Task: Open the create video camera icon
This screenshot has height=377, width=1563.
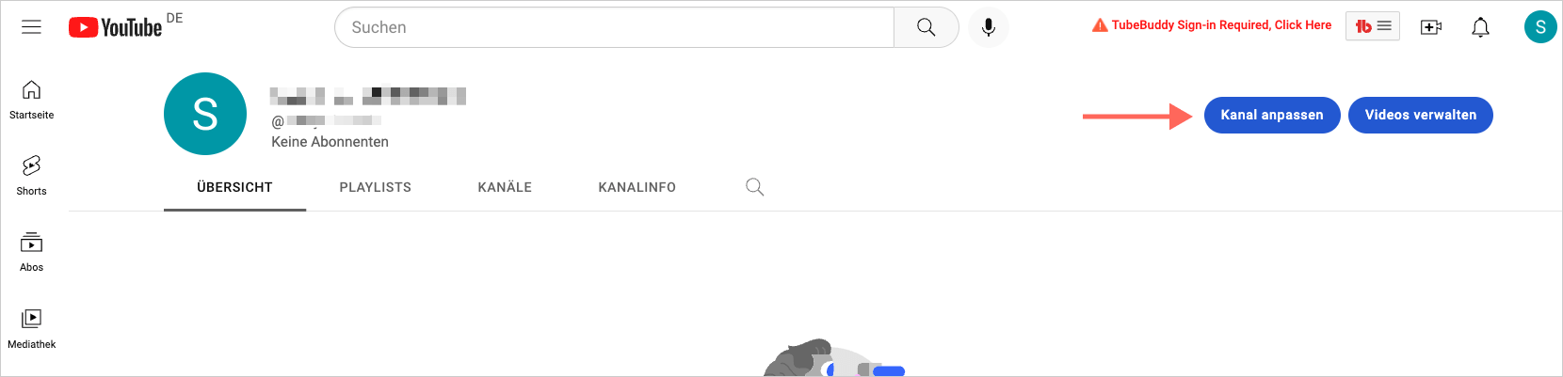Action: [x=1431, y=27]
